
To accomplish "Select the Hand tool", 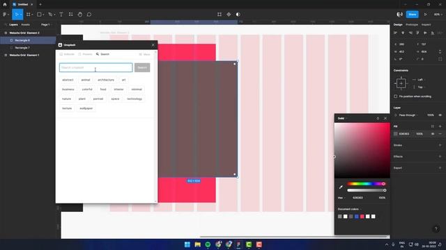I will 80,14.
